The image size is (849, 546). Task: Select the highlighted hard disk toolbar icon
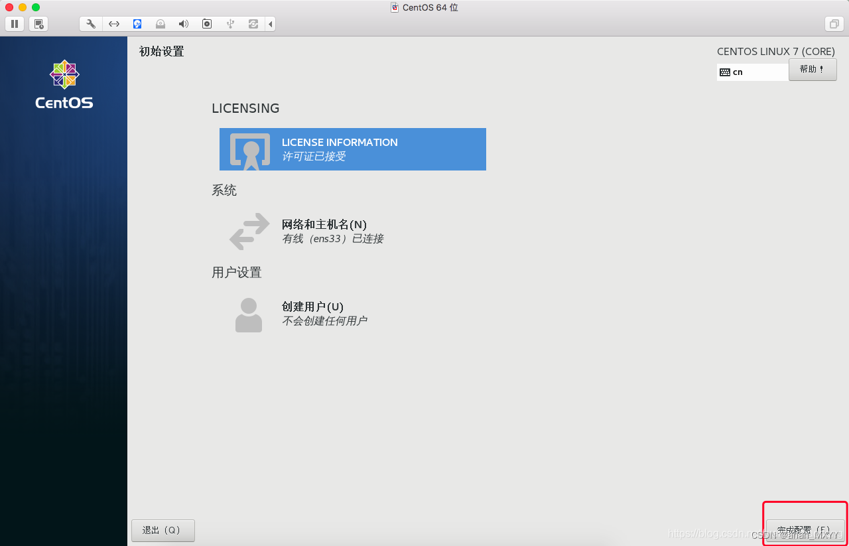click(137, 24)
